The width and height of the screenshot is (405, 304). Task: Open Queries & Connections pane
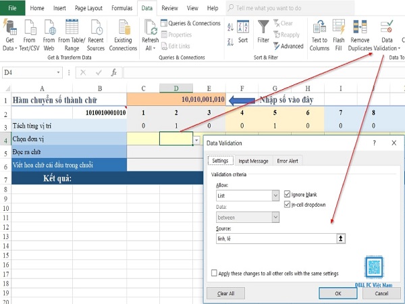click(x=190, y=23)
